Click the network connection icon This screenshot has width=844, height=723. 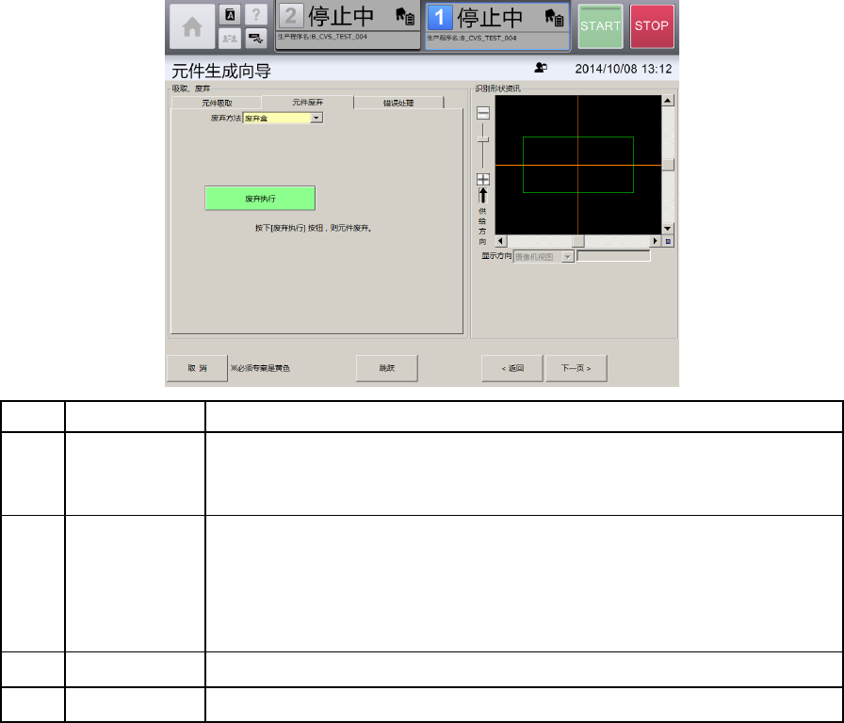pyautogui.click(x=254, y=38)
